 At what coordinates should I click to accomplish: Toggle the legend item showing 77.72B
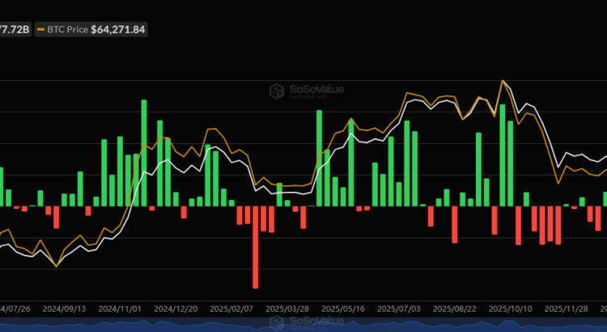(15, 29)
